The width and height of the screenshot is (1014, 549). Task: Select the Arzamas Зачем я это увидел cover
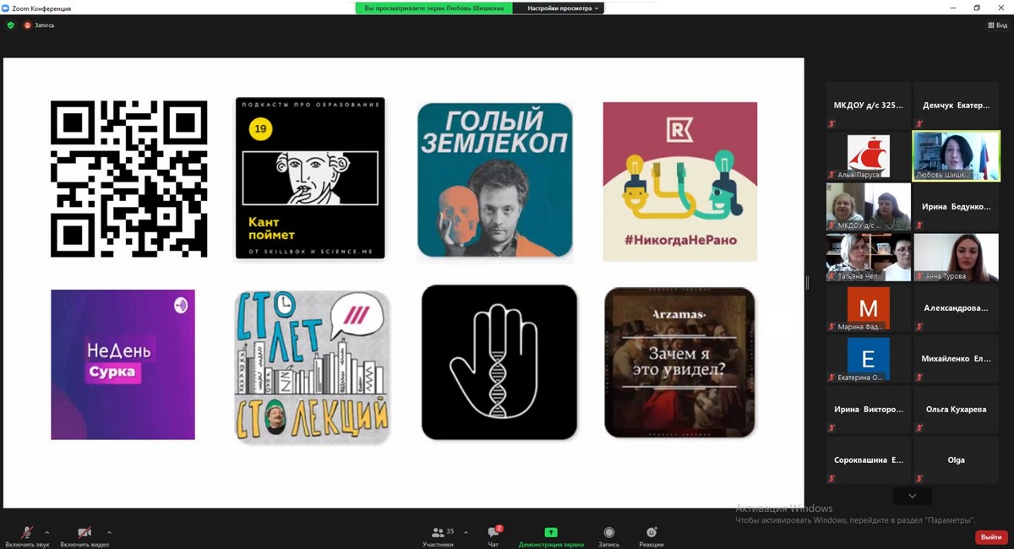680,362
